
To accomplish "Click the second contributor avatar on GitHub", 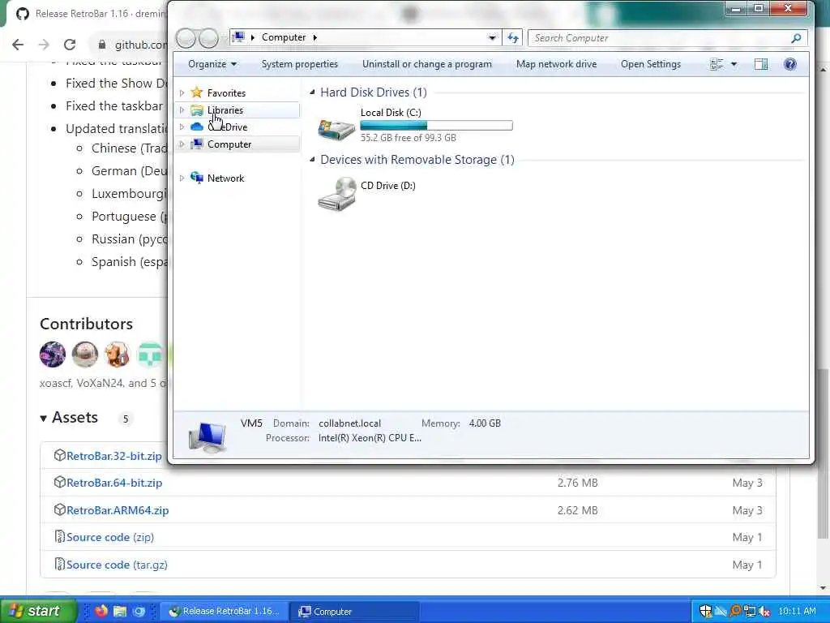I will point(84,354).
